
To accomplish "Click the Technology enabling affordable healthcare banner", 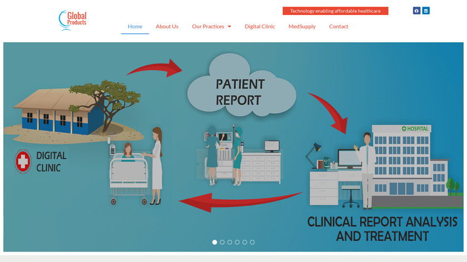I will [335, 11].
